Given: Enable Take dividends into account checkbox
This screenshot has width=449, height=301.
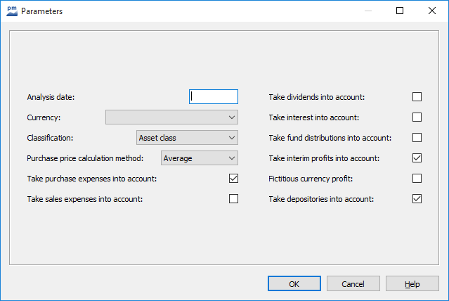Looking at the screenshot, I should point(417,97).
